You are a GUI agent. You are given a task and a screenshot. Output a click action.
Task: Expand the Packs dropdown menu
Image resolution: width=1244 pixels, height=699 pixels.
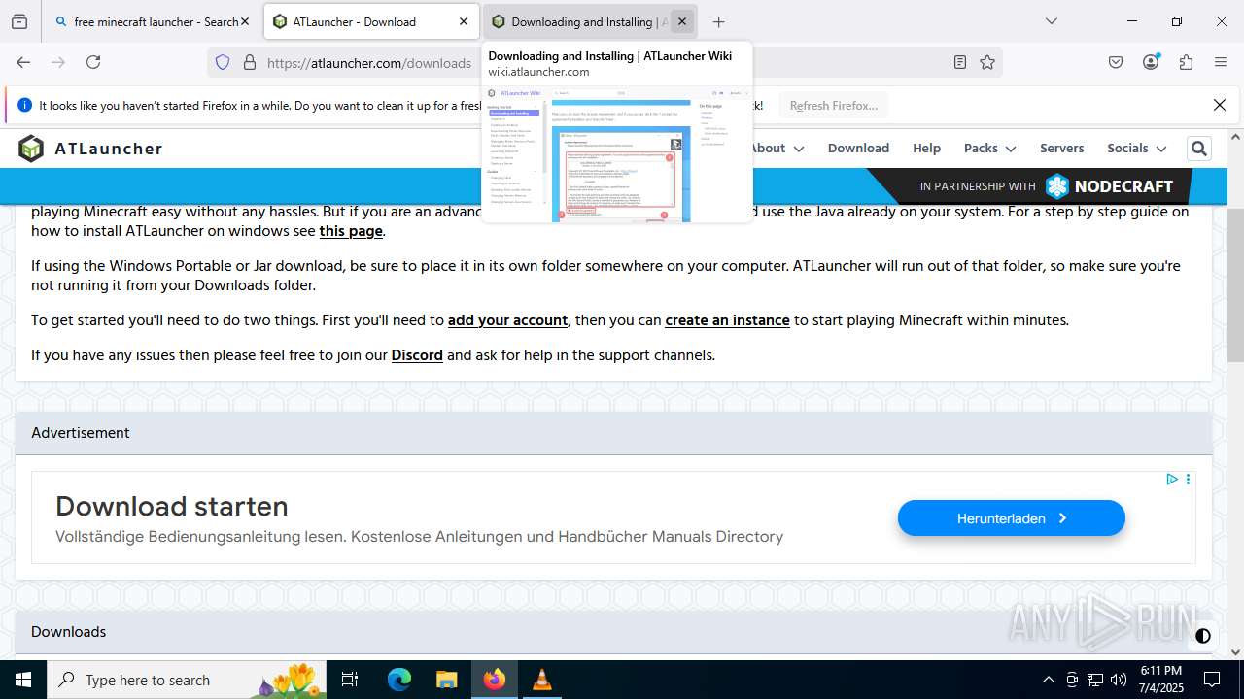coord(989,148)
